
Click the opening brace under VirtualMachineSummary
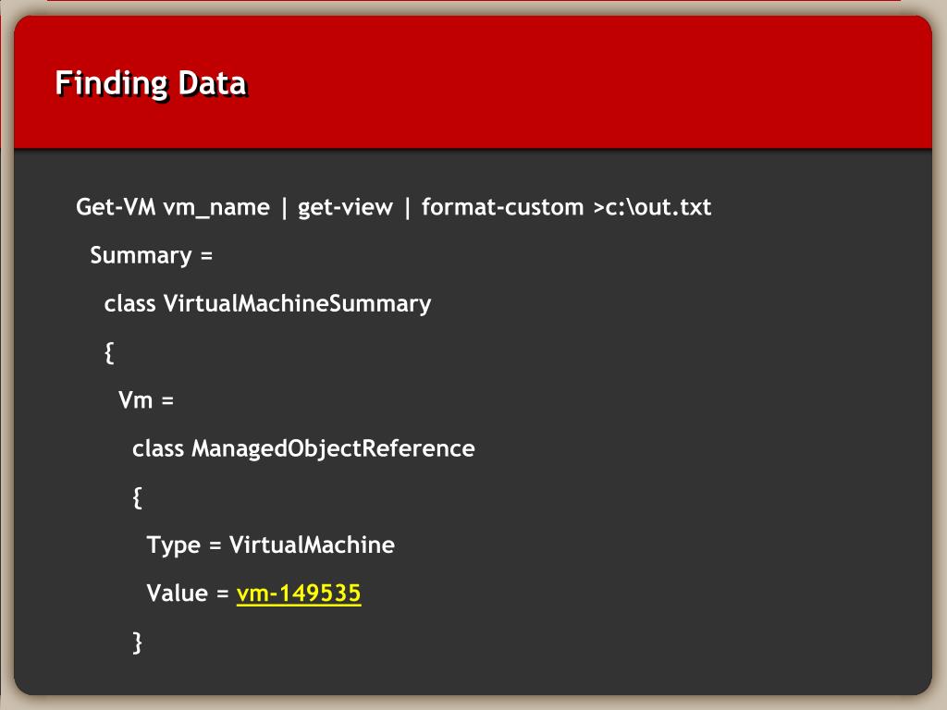click(x=109, y=352)
